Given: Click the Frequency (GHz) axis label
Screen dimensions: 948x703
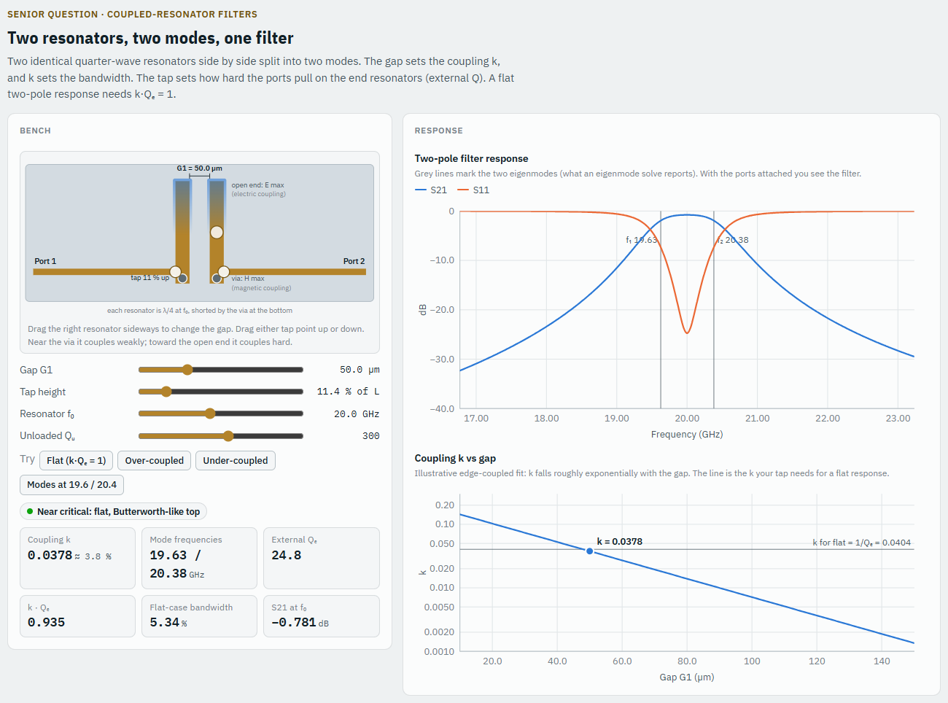Looking at the screenshot, I should [x=687, y=434].
